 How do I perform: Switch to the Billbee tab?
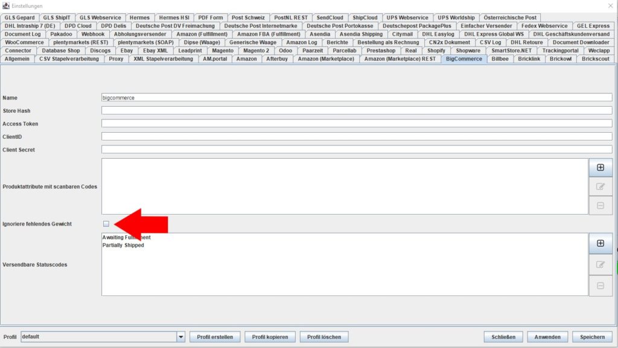[x=500, y=59]
